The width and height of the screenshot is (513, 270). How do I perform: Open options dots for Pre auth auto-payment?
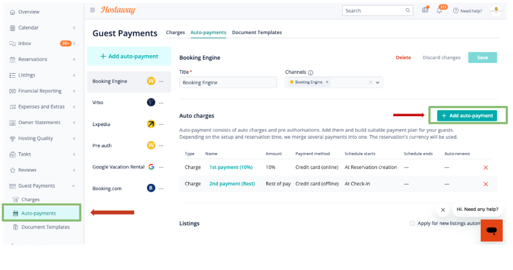[161, 146]
